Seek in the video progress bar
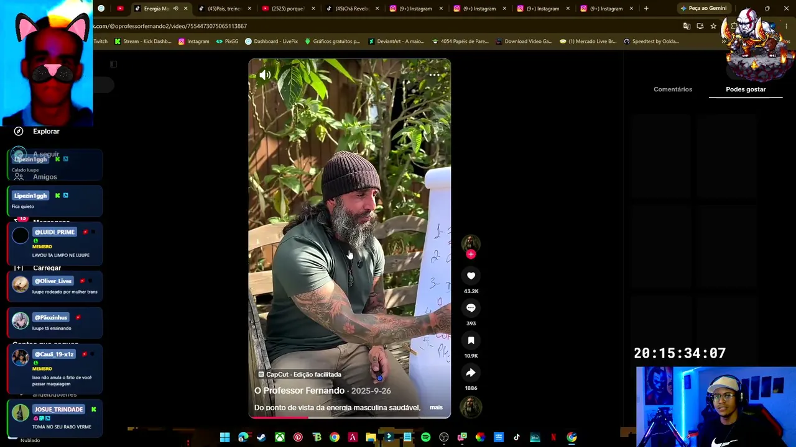The width and height of the screenshot is (796, 447). [349, 417]
